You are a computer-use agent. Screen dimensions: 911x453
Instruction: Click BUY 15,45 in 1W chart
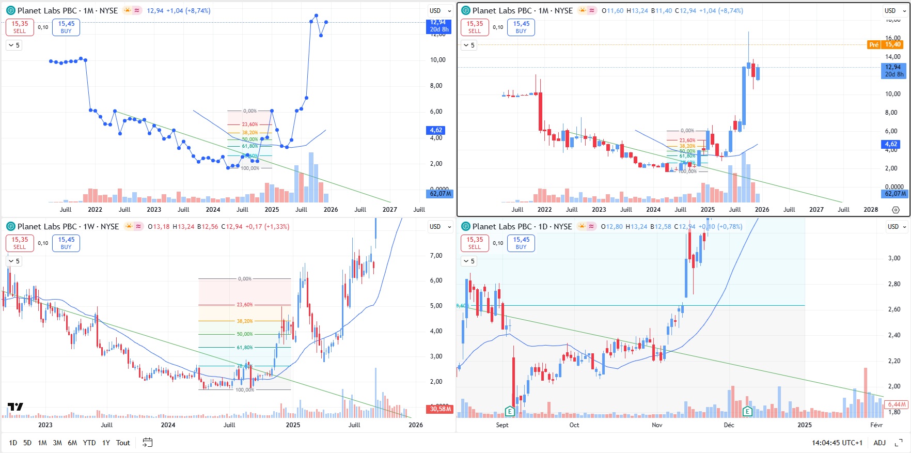tap(66, 243)
